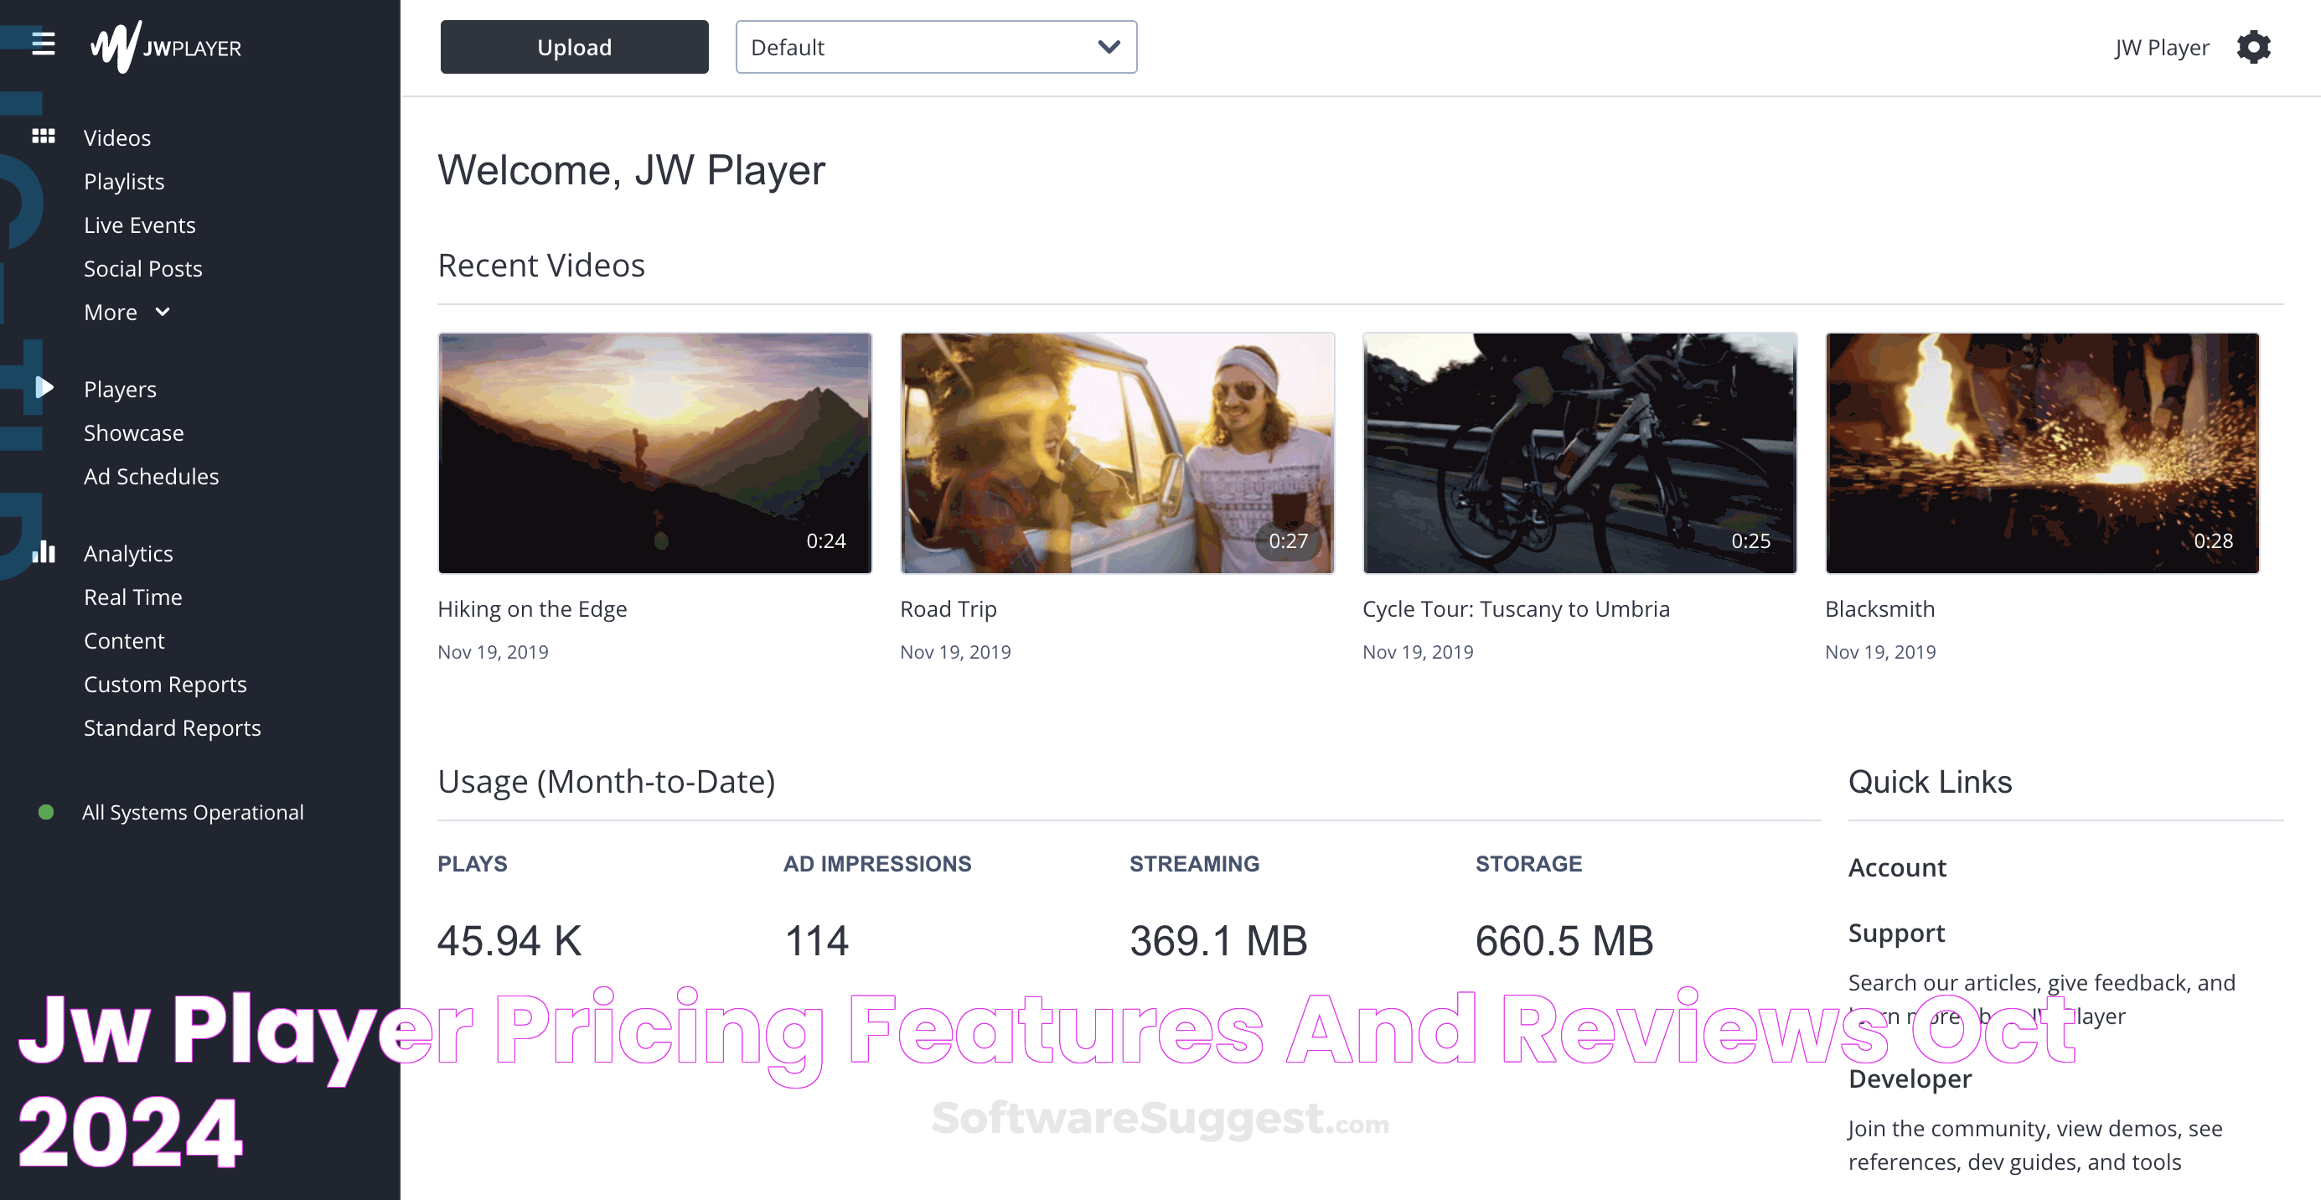Open Live Events section

[140, 225]
